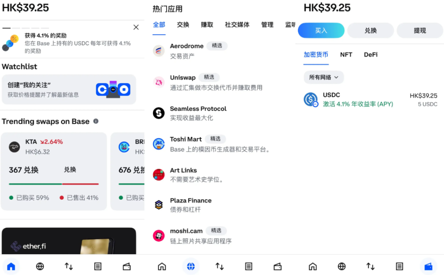Tap the highlighted wallet icon in bottom navigation
This screenshot has height=275, width=444.
428,266
